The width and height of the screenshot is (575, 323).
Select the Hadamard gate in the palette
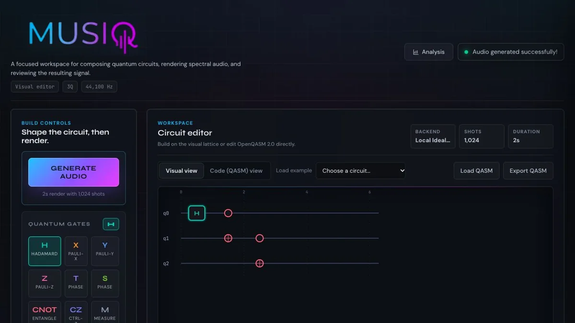click(45, 251)
